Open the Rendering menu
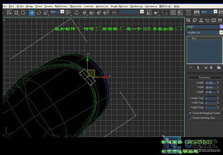Viewport: 223px width, 155px height. click(x=136, y=6)
